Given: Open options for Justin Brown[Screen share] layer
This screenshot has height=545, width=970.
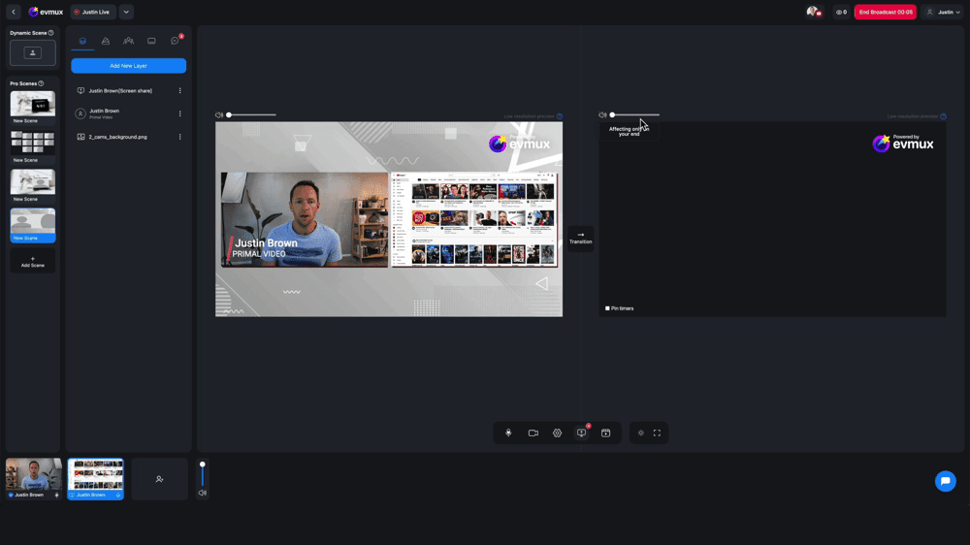Looking at the screenshot, I should (x=179, y=91).
